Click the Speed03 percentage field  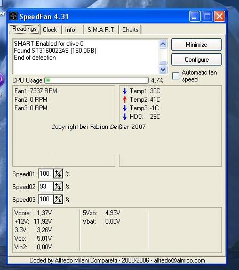tap(46, 199)
